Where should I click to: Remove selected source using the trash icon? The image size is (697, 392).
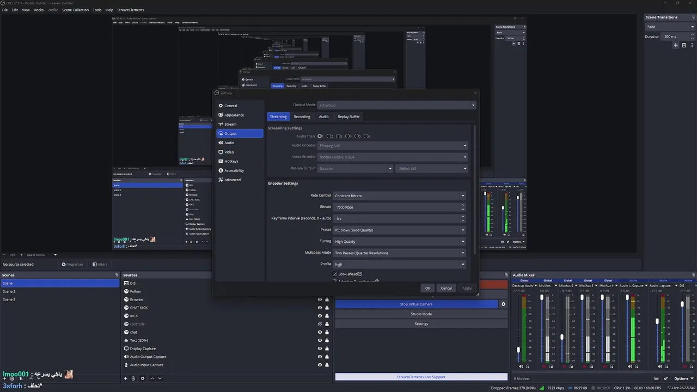(x=134, y=378)
